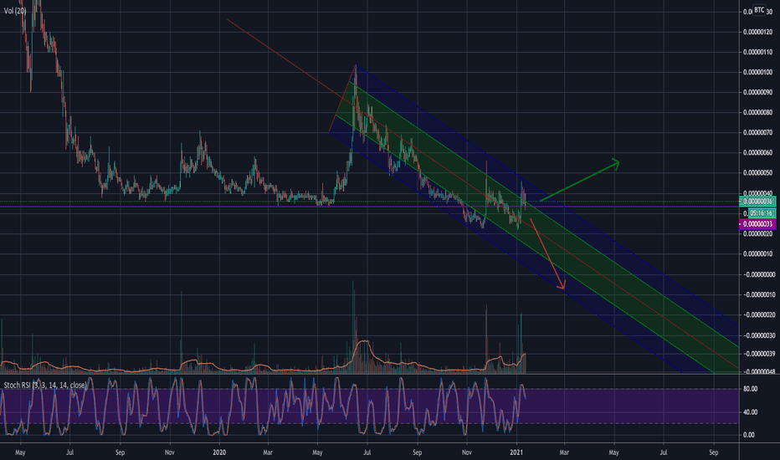Screen dimensions: 780x460
Task: Click the 0.00000080 price axis label
Action: click(x=758, y=112)
